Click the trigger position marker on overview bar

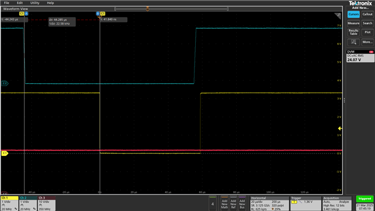coord(148,9)
